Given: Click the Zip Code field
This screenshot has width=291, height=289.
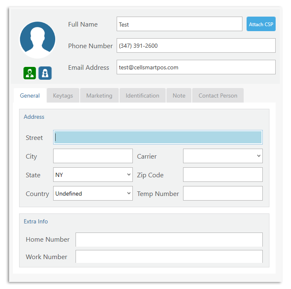Looking at the screenshot, I should (223, 175).
